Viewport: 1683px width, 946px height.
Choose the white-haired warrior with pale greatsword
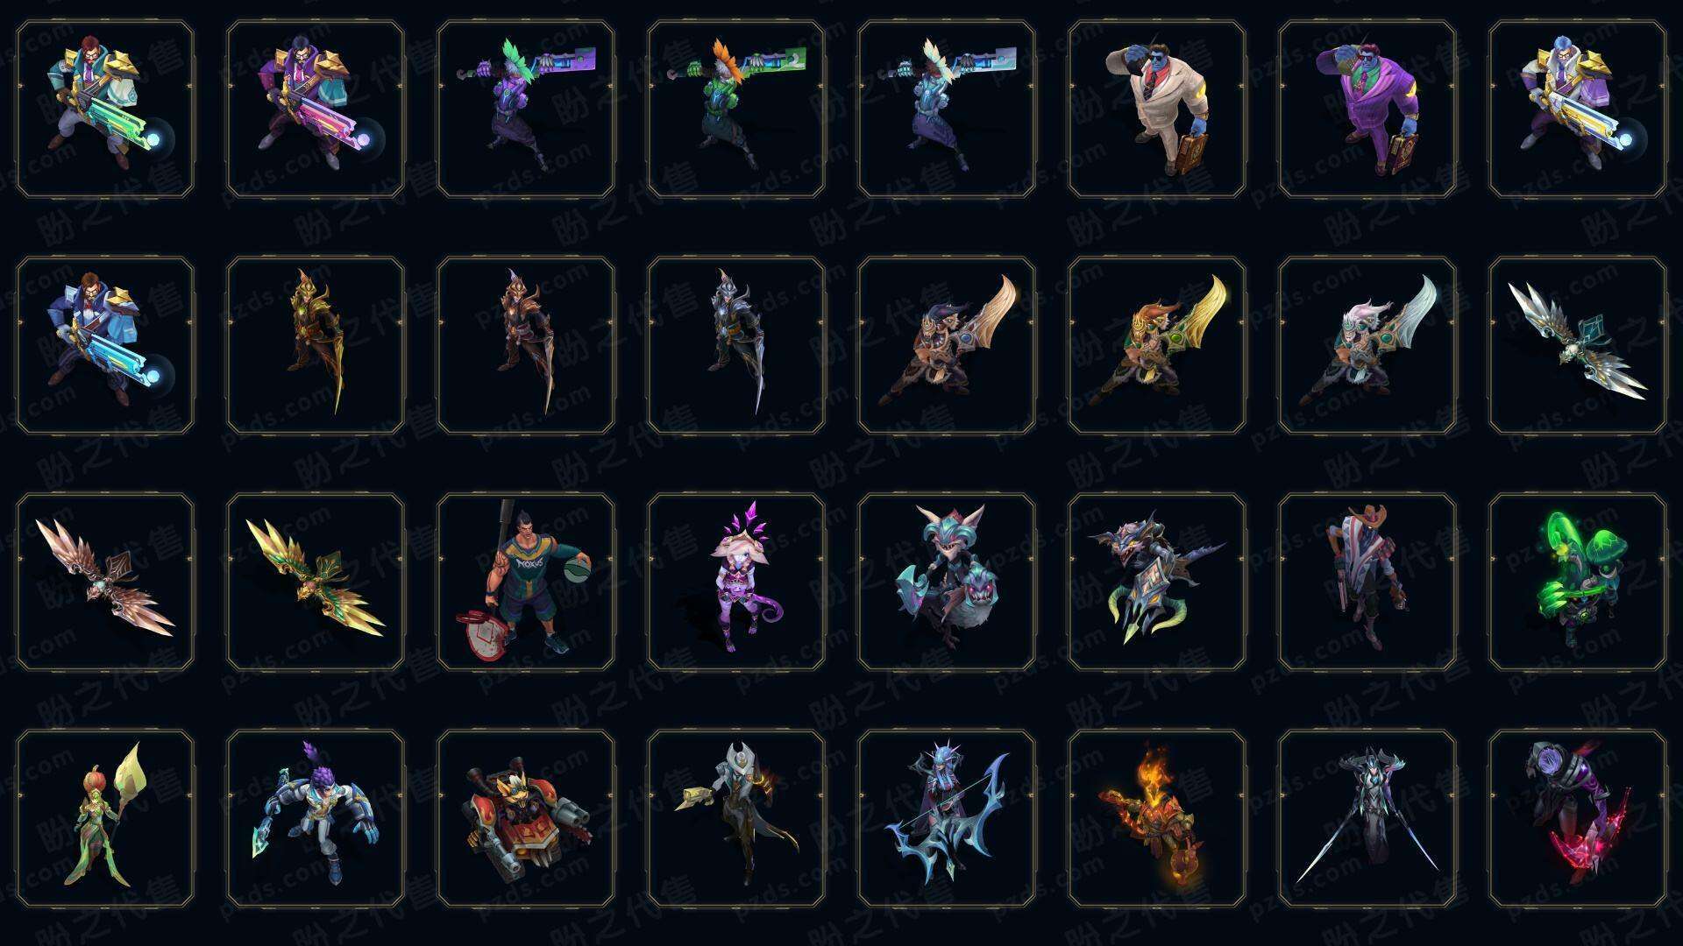[x=1367, y=345]
